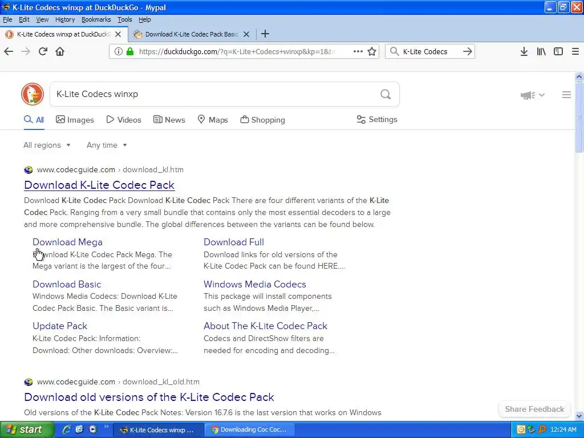Launch media player from quick launch
Viewport: 584px width, 438px height.
[x=93, y=429]
